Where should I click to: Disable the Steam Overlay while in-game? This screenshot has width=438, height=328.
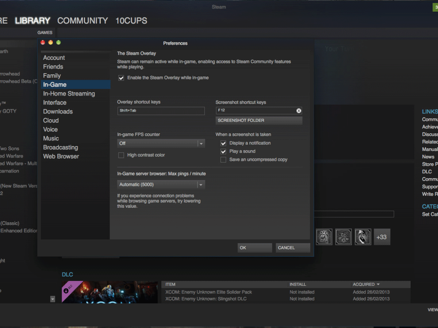pos(121,78)
